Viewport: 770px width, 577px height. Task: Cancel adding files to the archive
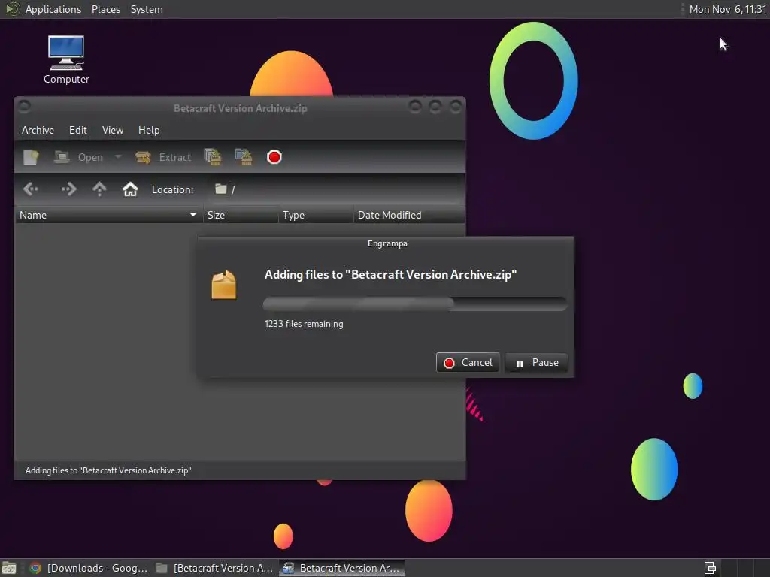pos(468,363)
